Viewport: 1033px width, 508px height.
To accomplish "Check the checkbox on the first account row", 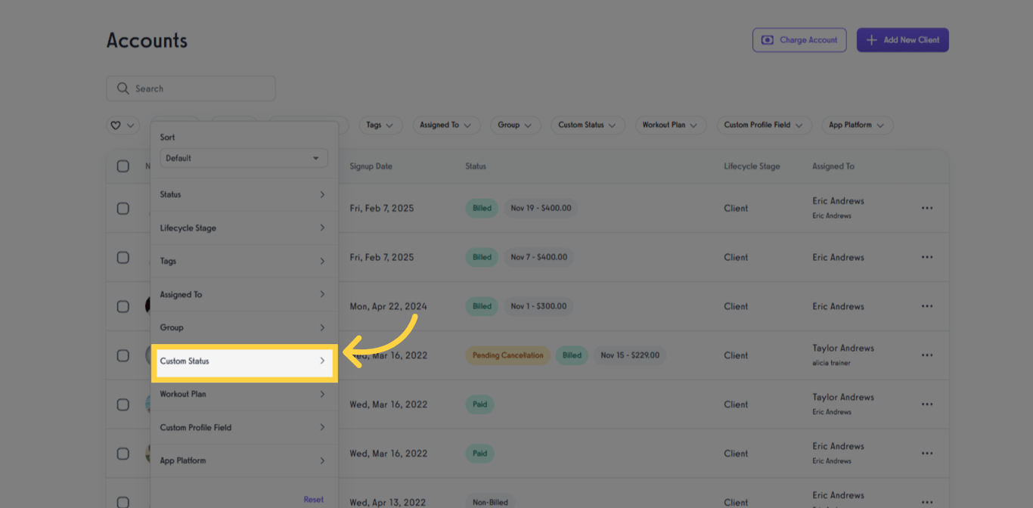I will tap(123, 208).
